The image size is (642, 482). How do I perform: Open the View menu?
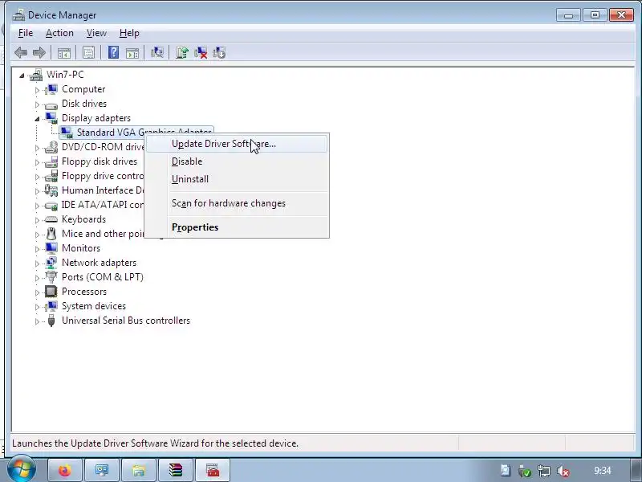tap(96, 33)
